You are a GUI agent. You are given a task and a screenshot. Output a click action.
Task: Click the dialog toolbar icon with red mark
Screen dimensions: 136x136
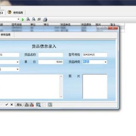pos(32,105)
